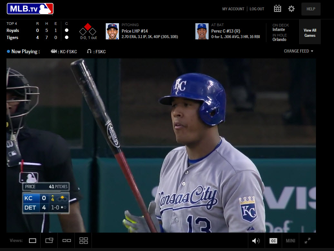
Task: Click View All Games button
Action: pyautogui.click(x=310, y=32)
